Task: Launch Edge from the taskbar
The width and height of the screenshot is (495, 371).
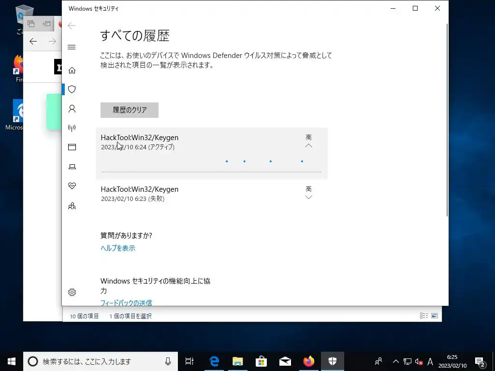Action: pyautogui.click(x=214, y=361)
